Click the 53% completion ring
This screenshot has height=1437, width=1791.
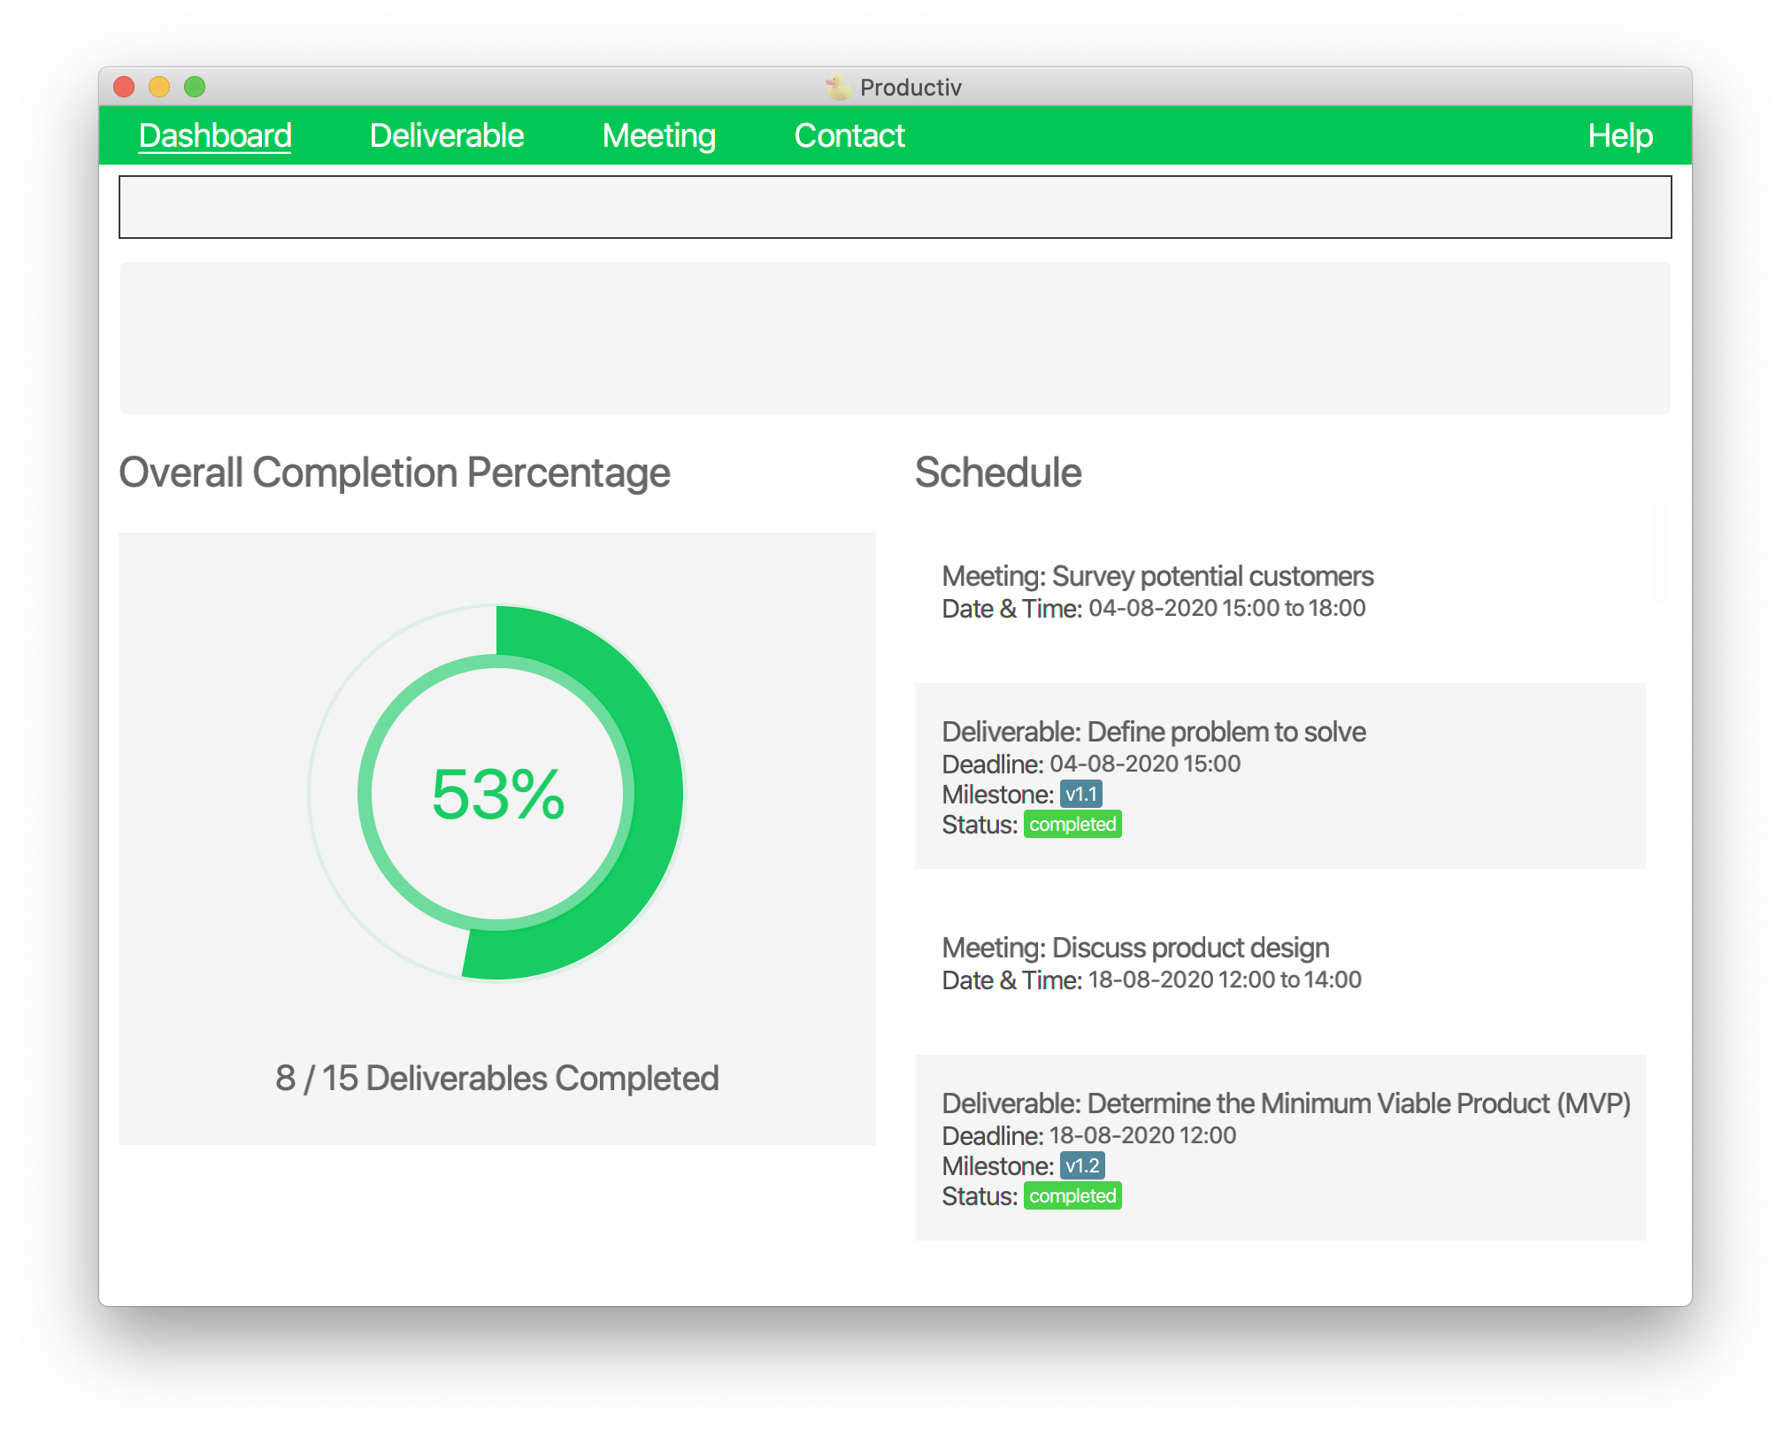click(497, 793)
